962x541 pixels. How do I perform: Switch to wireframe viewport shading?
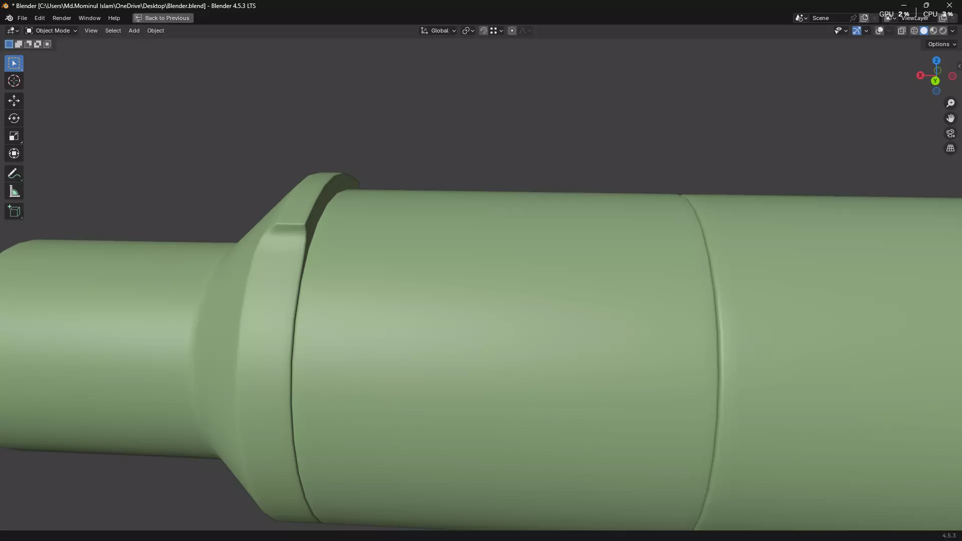[x=914, y=31]
